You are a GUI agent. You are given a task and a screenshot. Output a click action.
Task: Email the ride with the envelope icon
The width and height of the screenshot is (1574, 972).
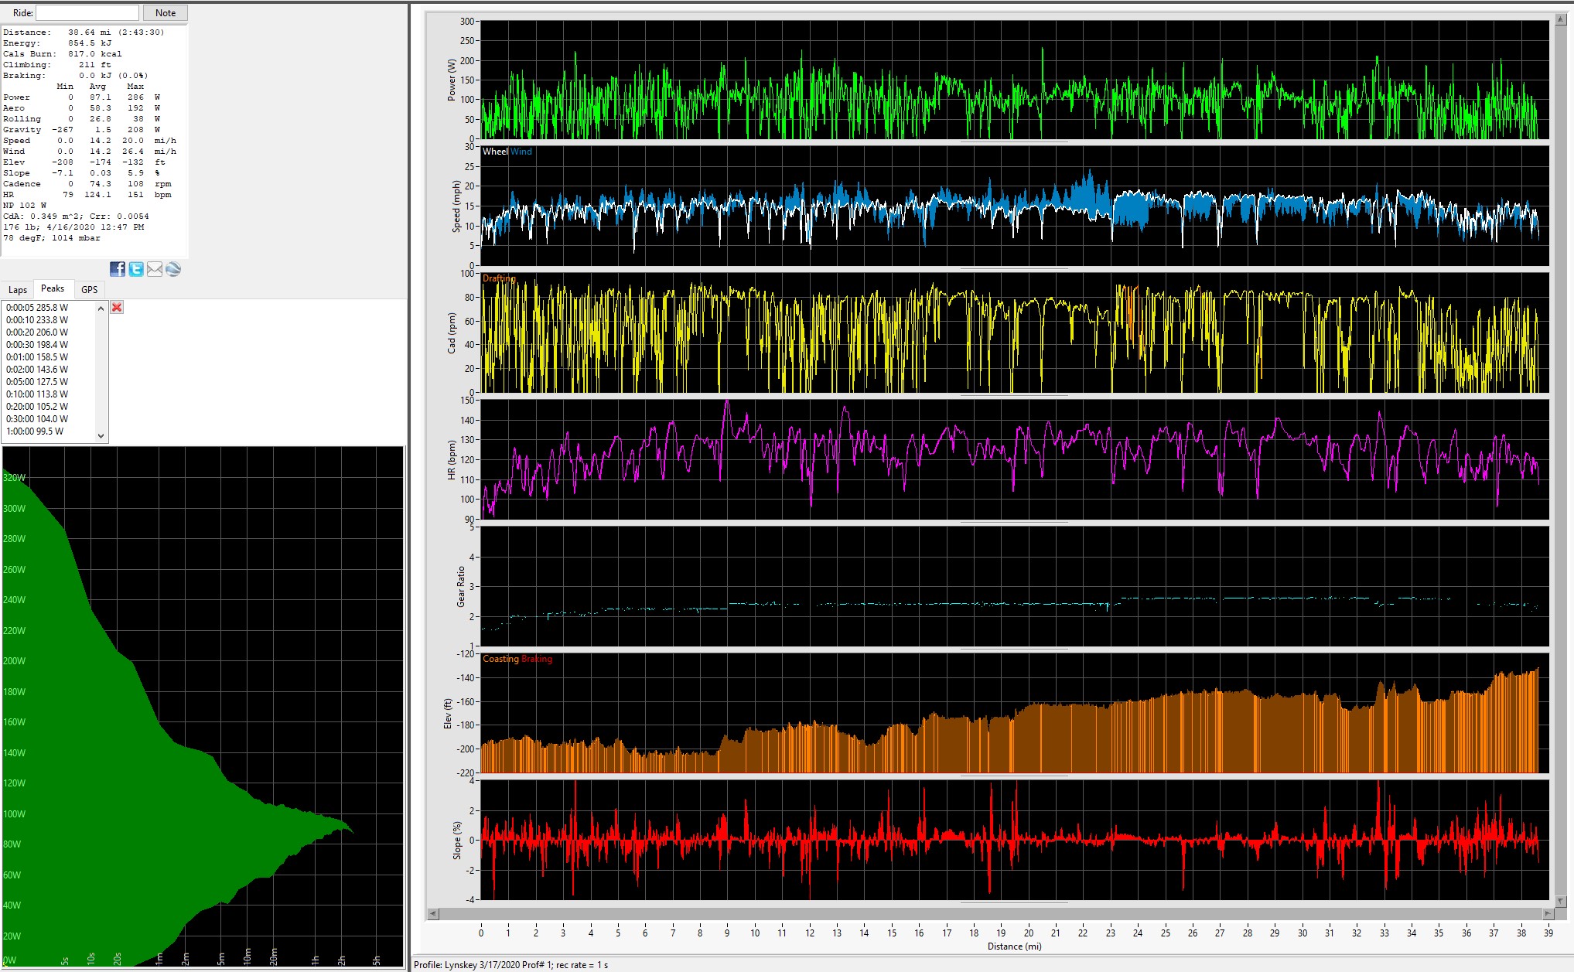pyautogui.click(x=155, y=269)
